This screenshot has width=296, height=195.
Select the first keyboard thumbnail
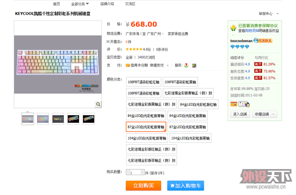27,119
